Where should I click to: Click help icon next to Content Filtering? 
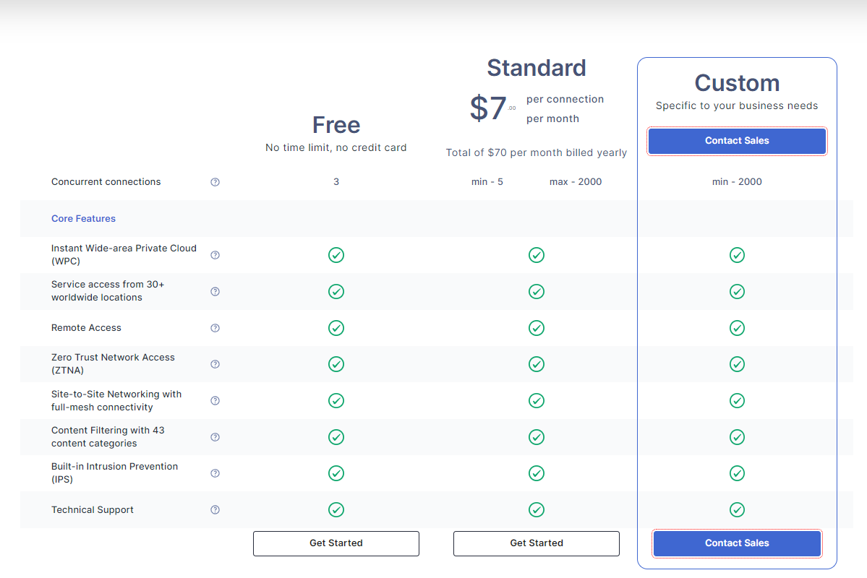[215, 437]
